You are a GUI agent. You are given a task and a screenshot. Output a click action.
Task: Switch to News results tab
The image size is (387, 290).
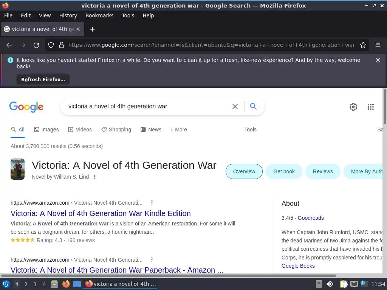(x=151, y=130)
